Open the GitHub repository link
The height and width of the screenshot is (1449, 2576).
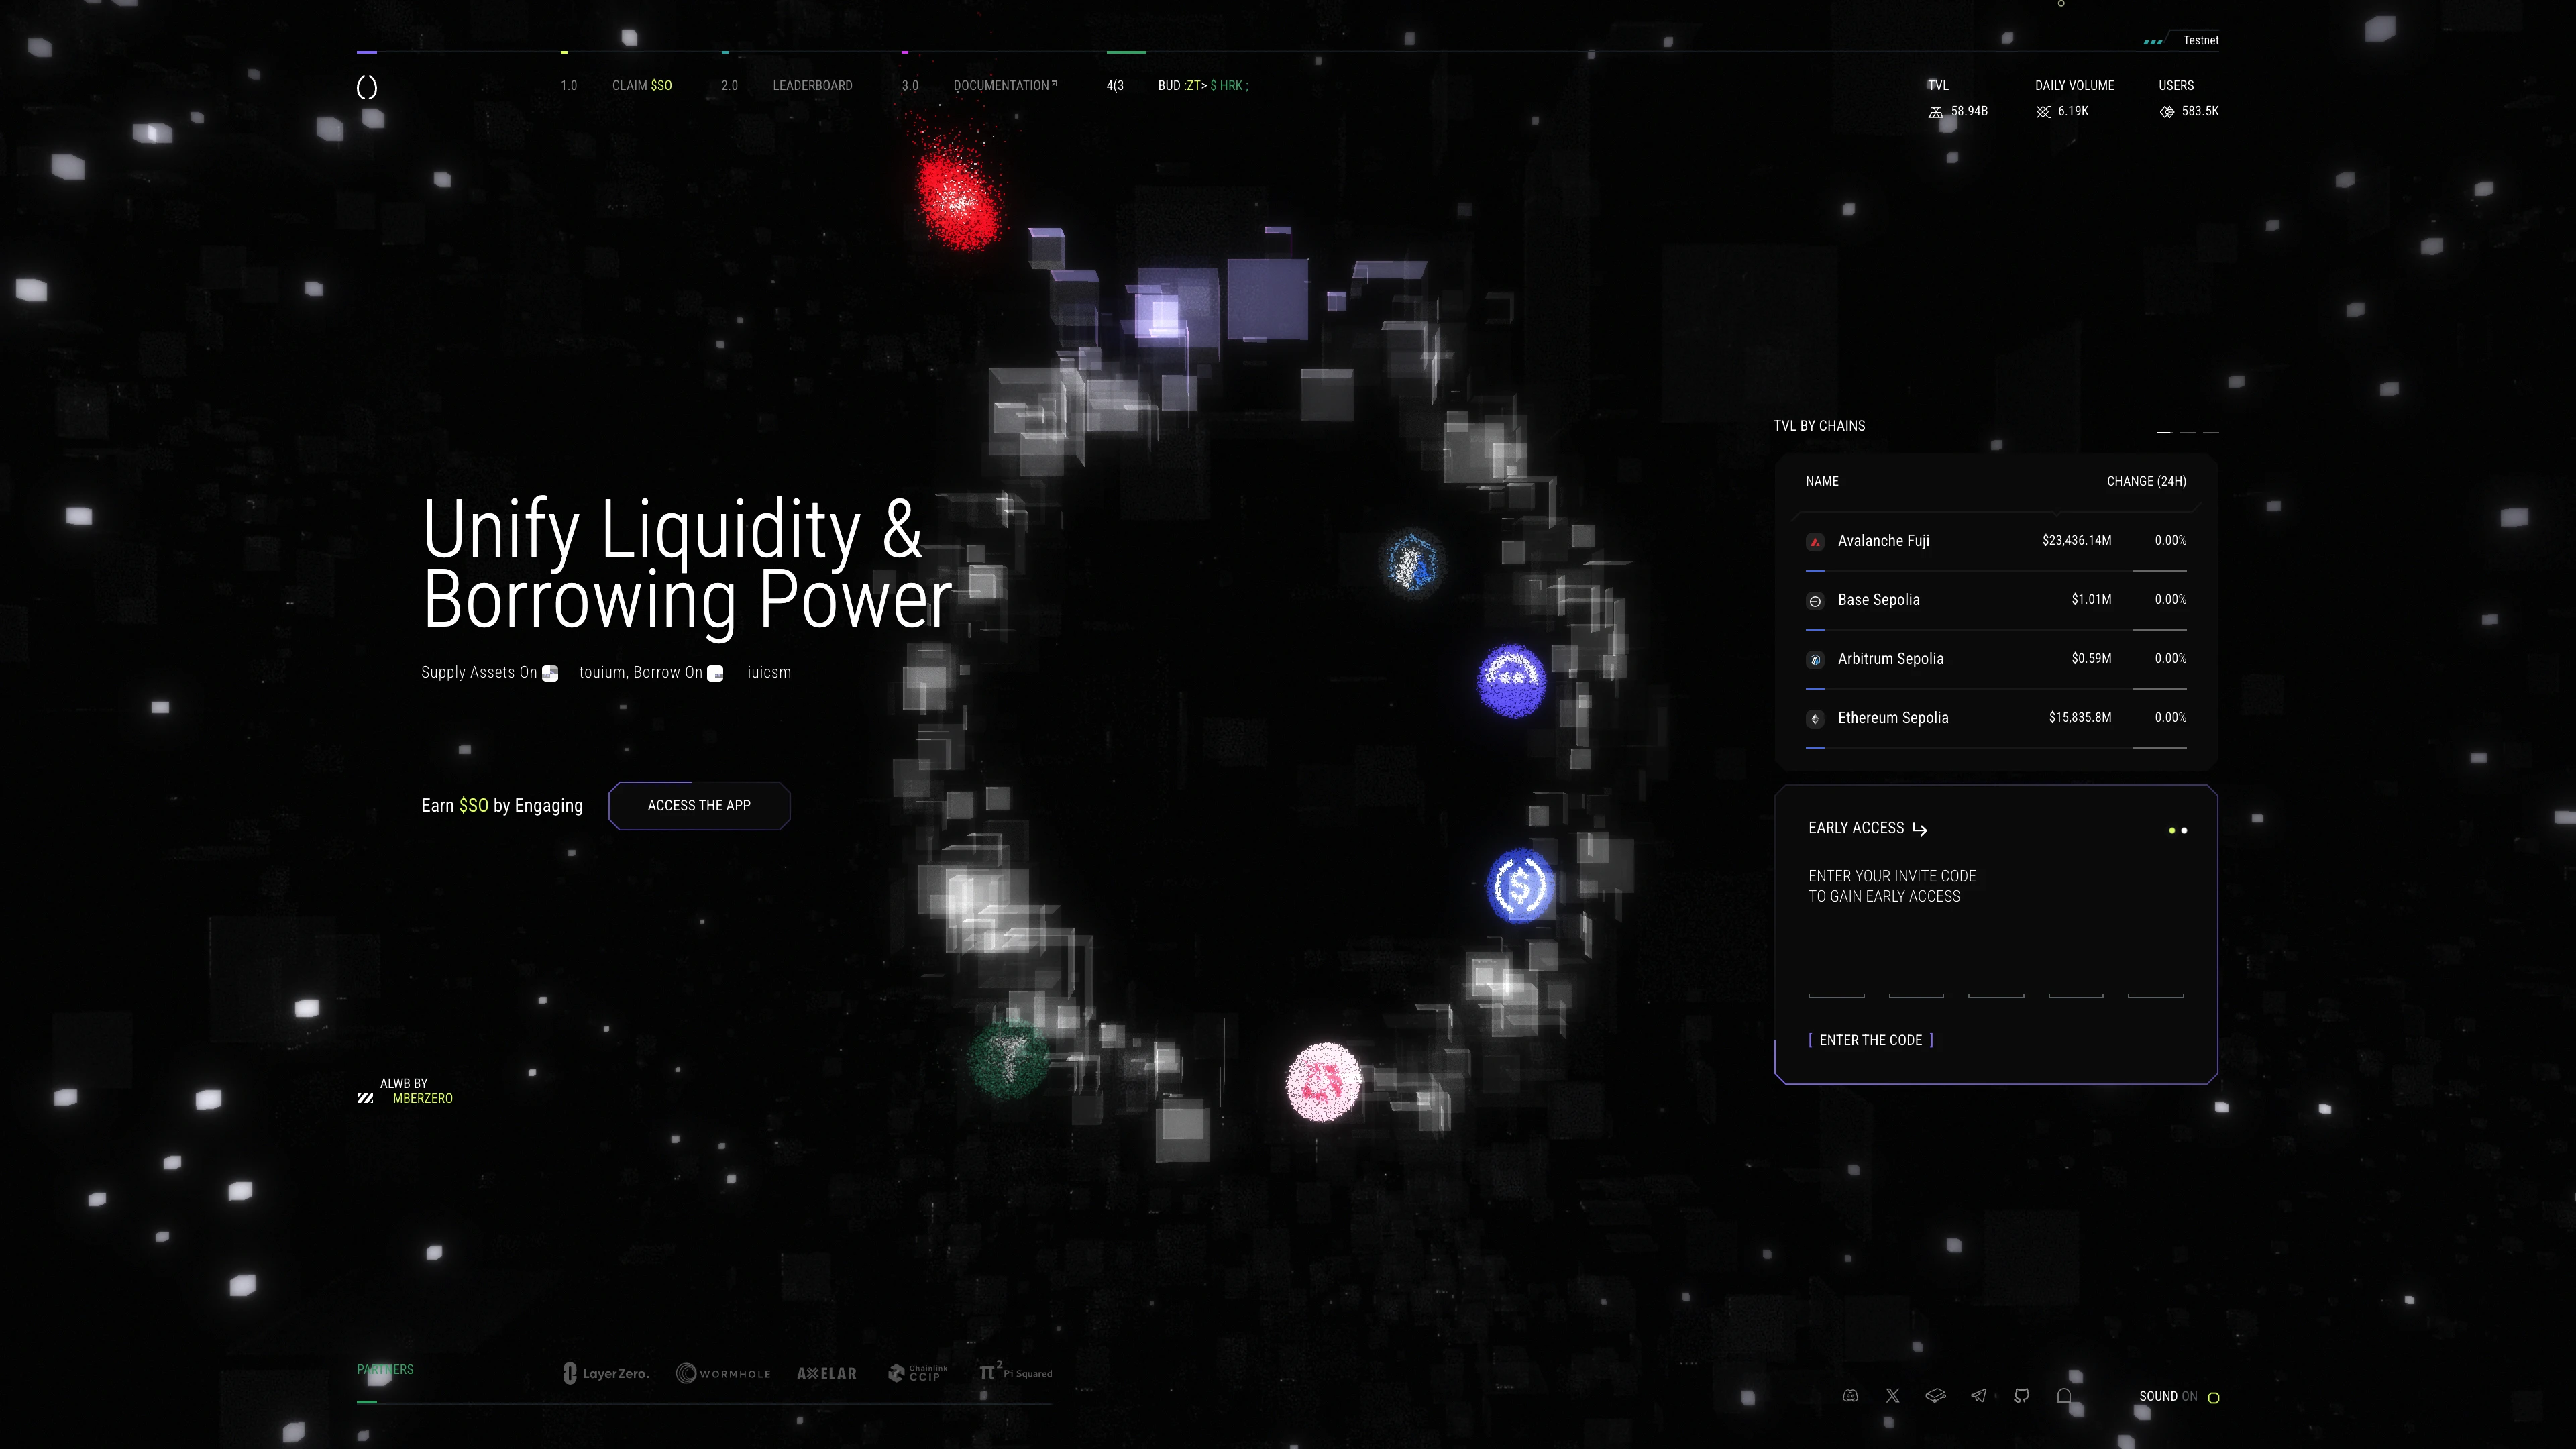[x=2022, y=1397]
